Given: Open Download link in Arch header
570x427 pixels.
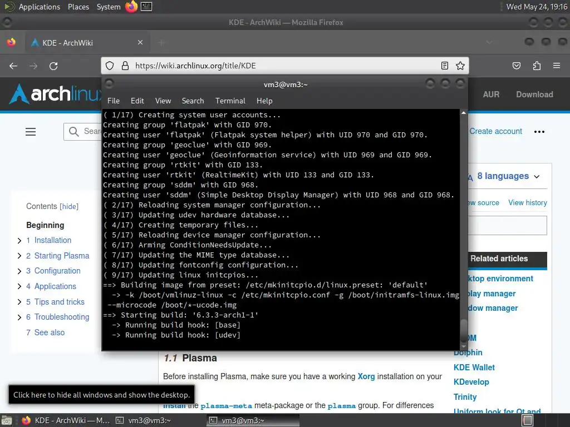Looking at the screenshot, I should (x=534, y=95).
